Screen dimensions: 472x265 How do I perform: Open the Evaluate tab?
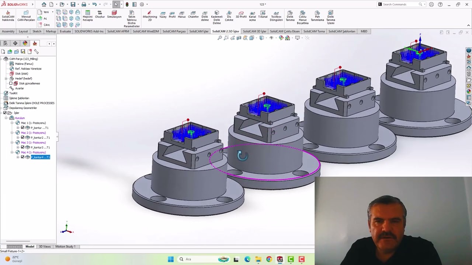pyautogui.click(x=65, y=31)
